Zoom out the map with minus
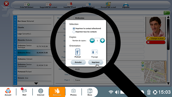The image size is (172, 97). (143, 65)
